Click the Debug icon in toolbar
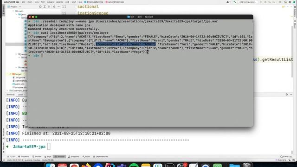Screen dimensions: 297x167 pos(265,2)
